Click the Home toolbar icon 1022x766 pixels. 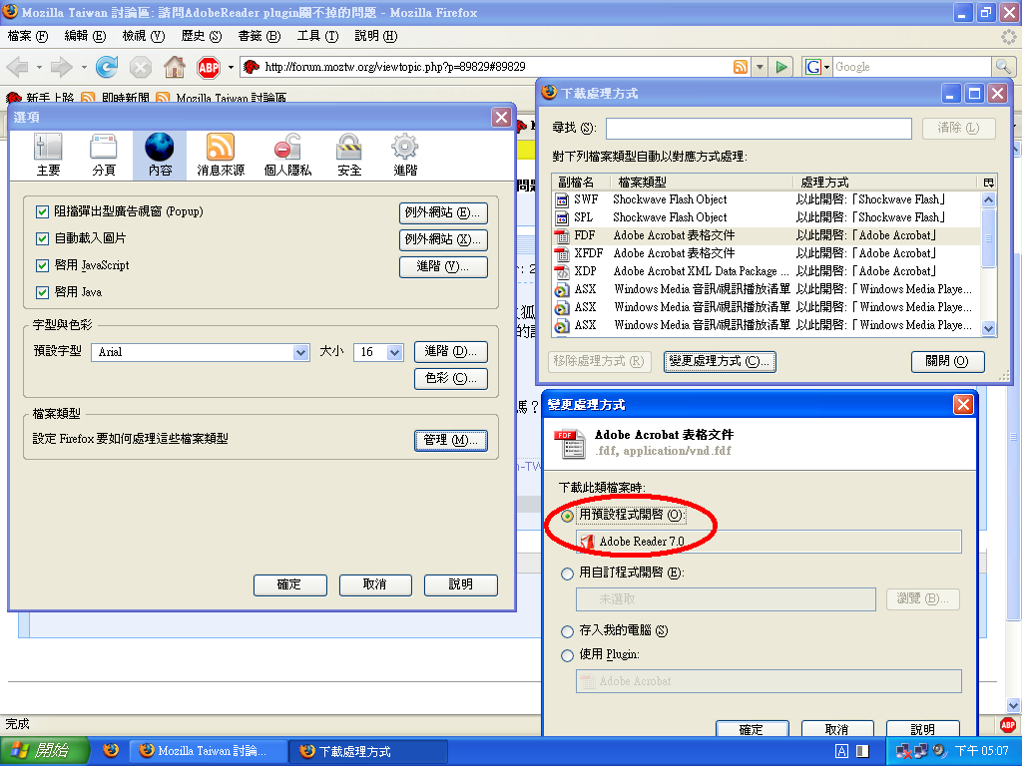click(174, 67)
